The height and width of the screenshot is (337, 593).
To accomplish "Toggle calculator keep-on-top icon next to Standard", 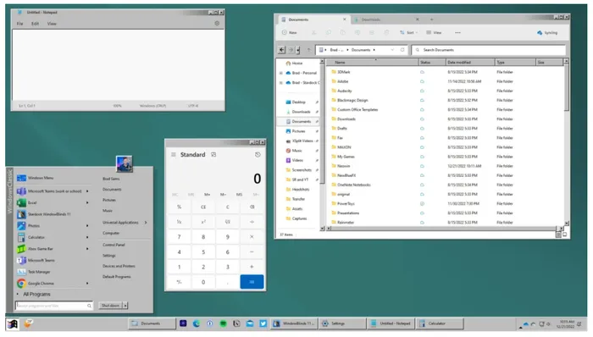I will tap(213, 154).
